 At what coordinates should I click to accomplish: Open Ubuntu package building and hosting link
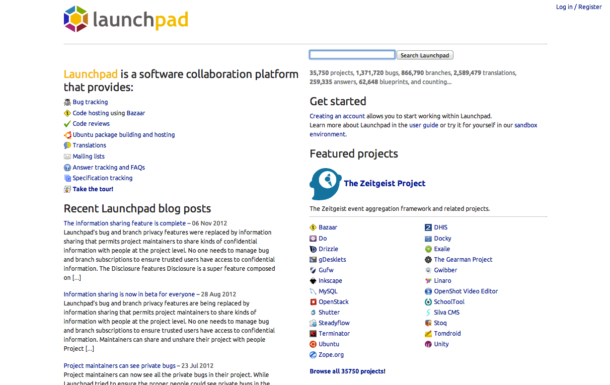tap(124, 135)
